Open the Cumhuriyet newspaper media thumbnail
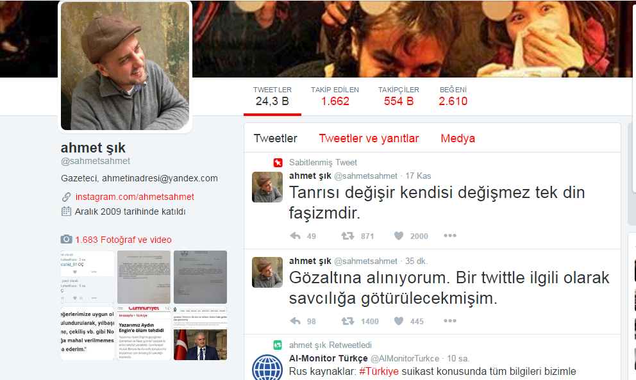Viewport: 636px width, 380px height. click(x=143, y=333)
